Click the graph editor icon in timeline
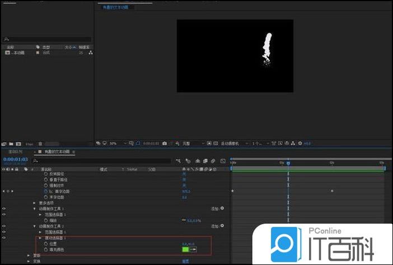Image resolution: width=393 pixels, height=265 pixels. click(222, 161)
